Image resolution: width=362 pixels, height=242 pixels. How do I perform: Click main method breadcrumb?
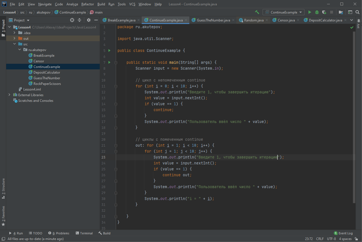(96, 12)
